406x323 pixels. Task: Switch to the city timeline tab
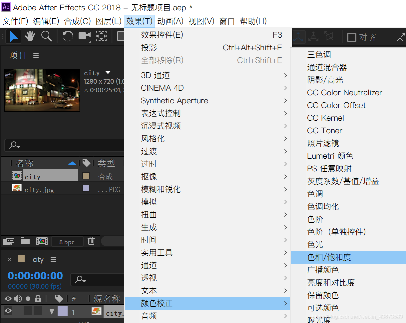[x=38, y=259]
